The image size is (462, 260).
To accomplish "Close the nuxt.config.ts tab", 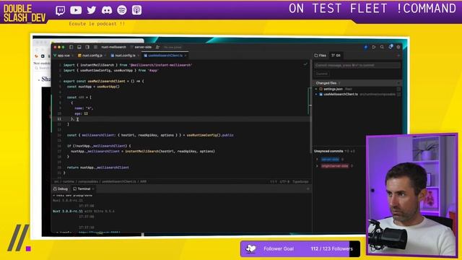I will pos(138,56).
